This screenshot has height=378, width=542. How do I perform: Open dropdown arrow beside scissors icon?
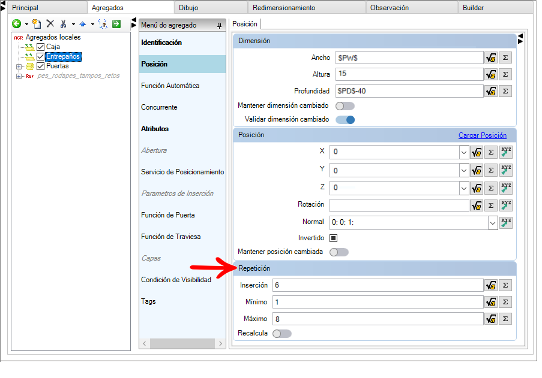click(73, 24)
